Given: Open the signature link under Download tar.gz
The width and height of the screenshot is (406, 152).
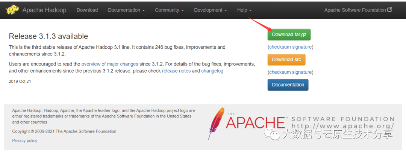Looking at the screenshot, I should coord(301,47).
